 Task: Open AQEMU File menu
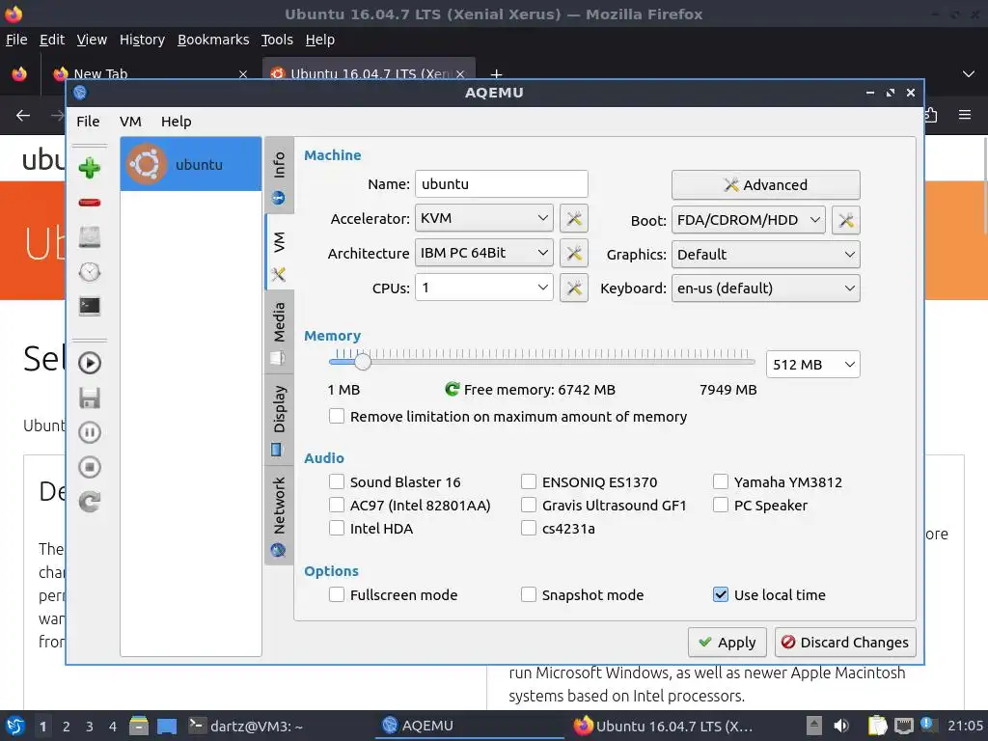click(88, 122)
